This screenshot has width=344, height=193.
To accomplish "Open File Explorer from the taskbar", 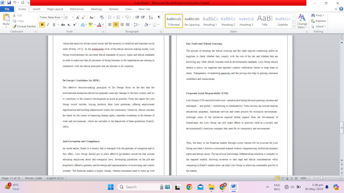I will [211, 187].
